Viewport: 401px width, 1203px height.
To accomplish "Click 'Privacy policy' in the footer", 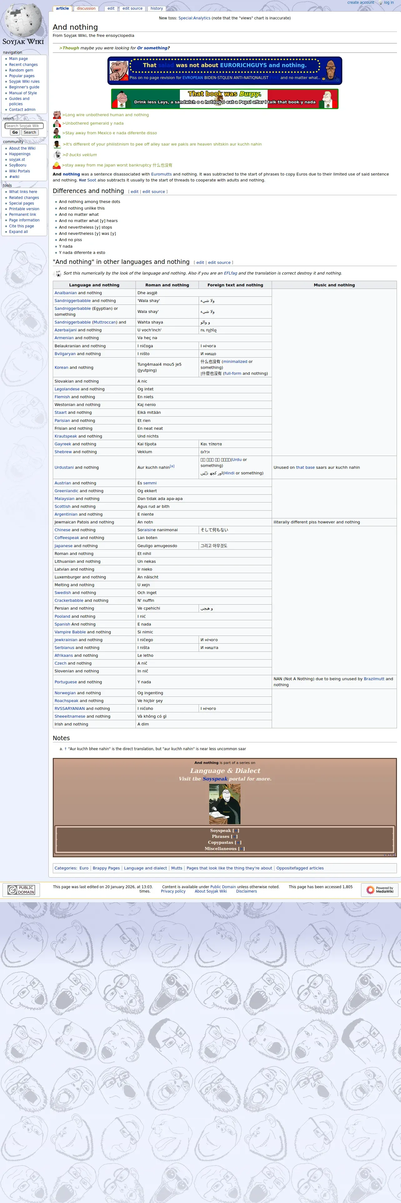I will 173,892.
